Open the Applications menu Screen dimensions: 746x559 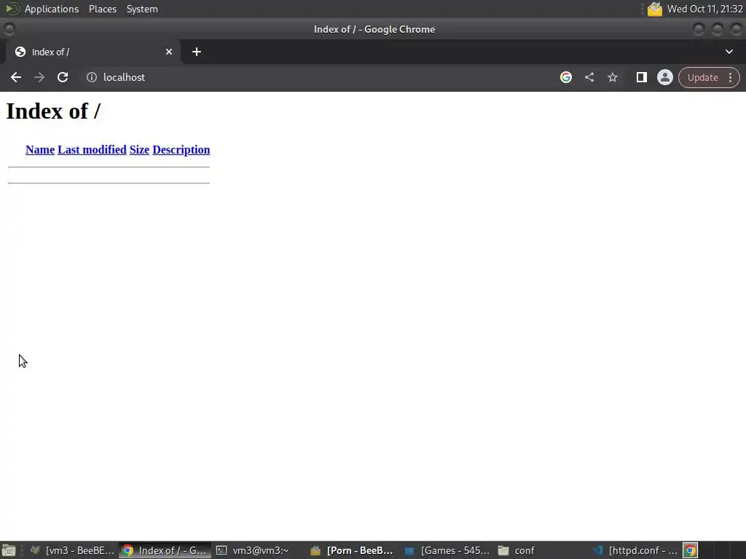[x=52, y=9]
